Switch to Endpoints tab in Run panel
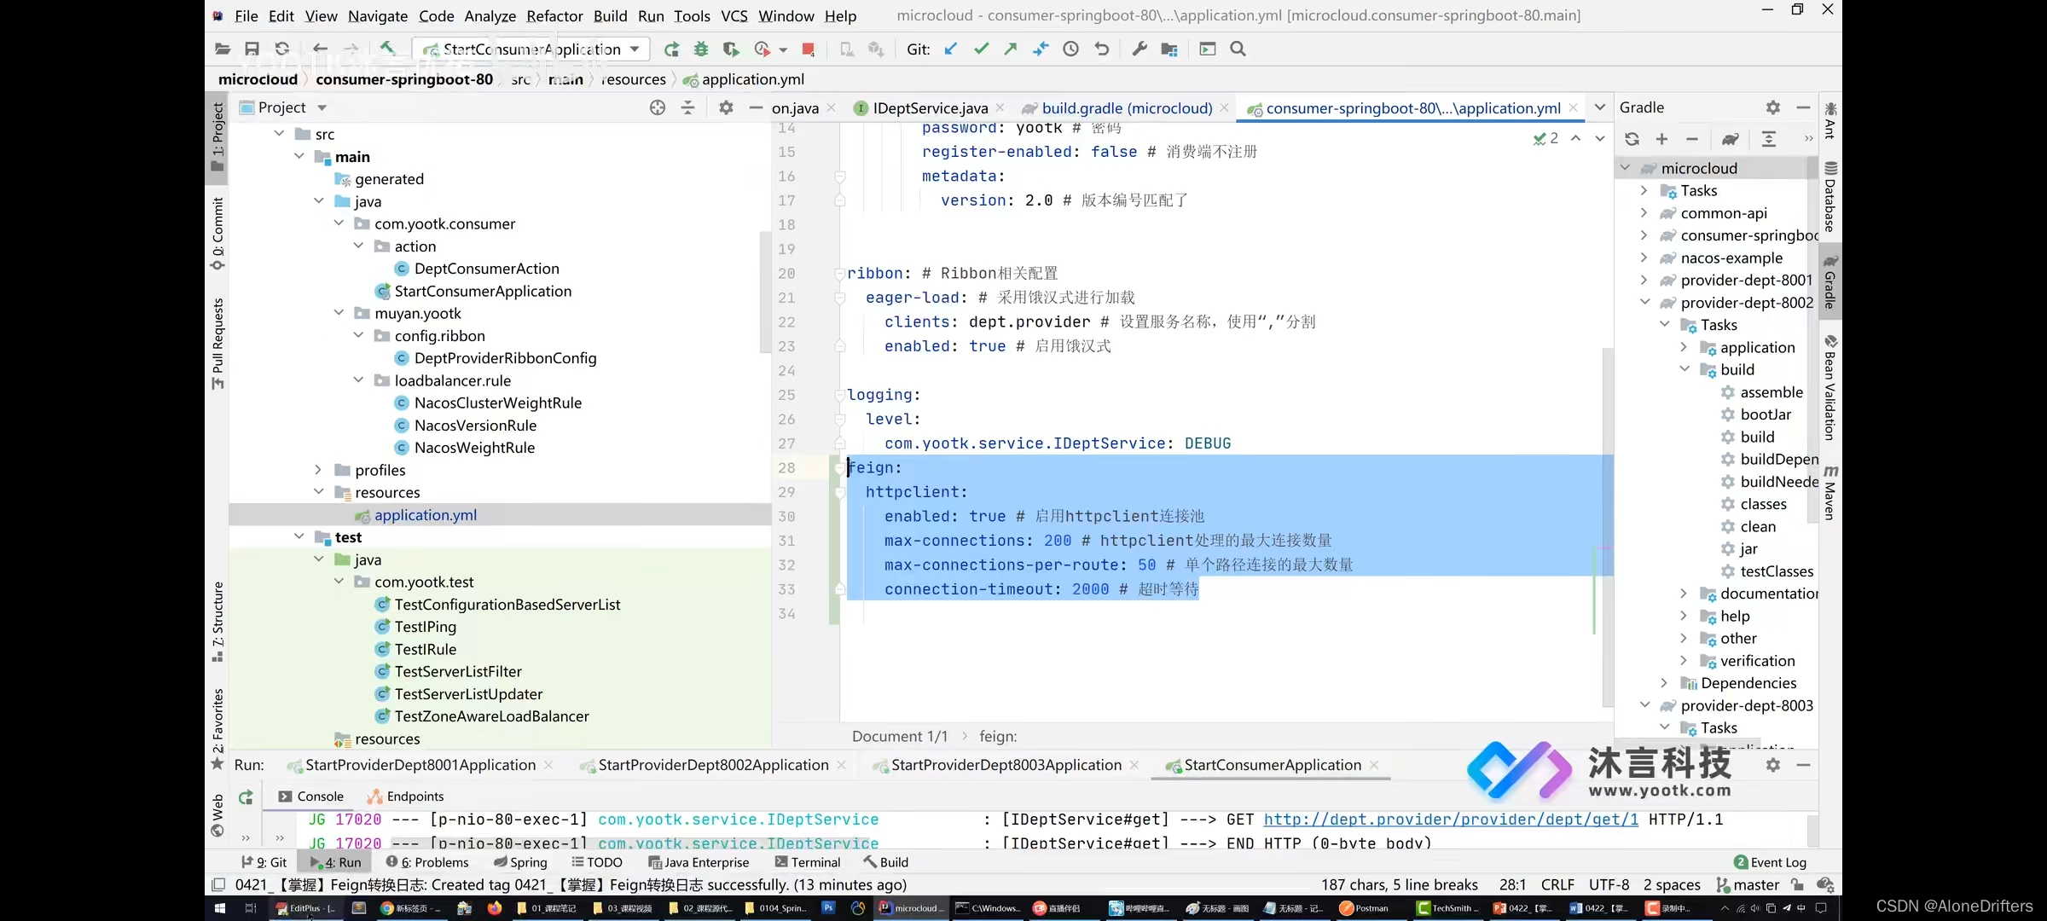 (x=406, y=796)
